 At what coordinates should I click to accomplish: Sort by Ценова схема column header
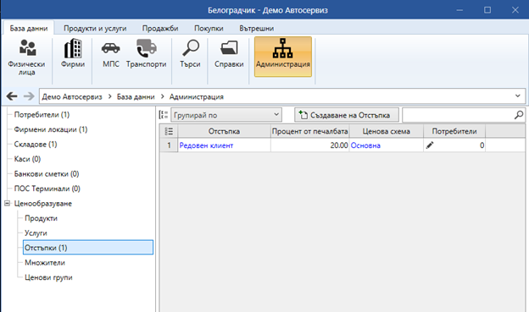click(387, 131)
